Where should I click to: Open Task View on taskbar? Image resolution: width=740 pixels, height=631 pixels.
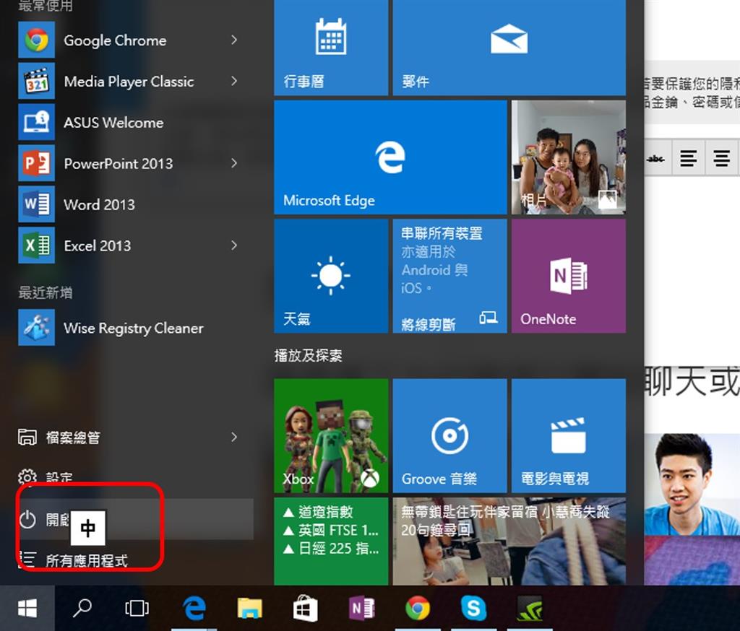137,609
